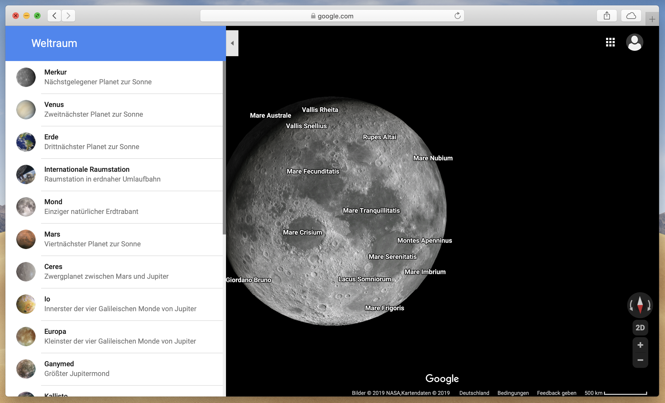This screenshot has width=665, height=403.
Task: Click the side panel scrollbar
Action: click(224, 147)
